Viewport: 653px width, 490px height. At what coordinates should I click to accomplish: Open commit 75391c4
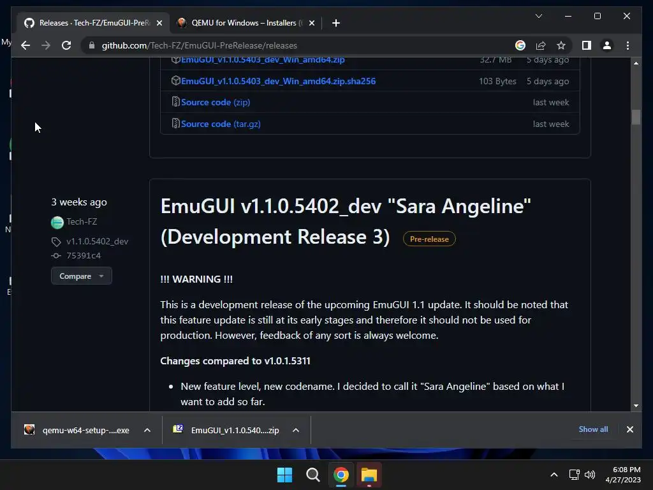coord(84,256)
